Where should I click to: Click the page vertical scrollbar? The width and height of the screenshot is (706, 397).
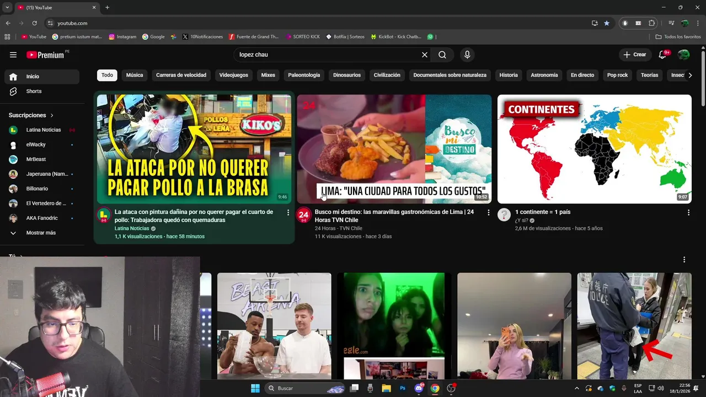pos(703,78)
